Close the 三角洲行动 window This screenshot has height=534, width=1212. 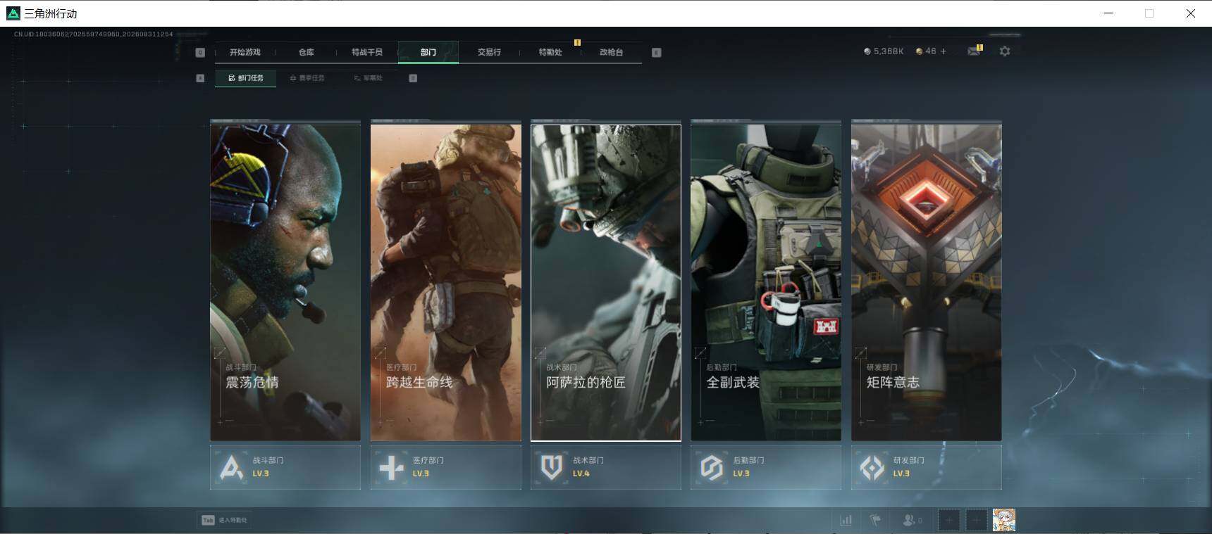click(x=1191, y=13)
